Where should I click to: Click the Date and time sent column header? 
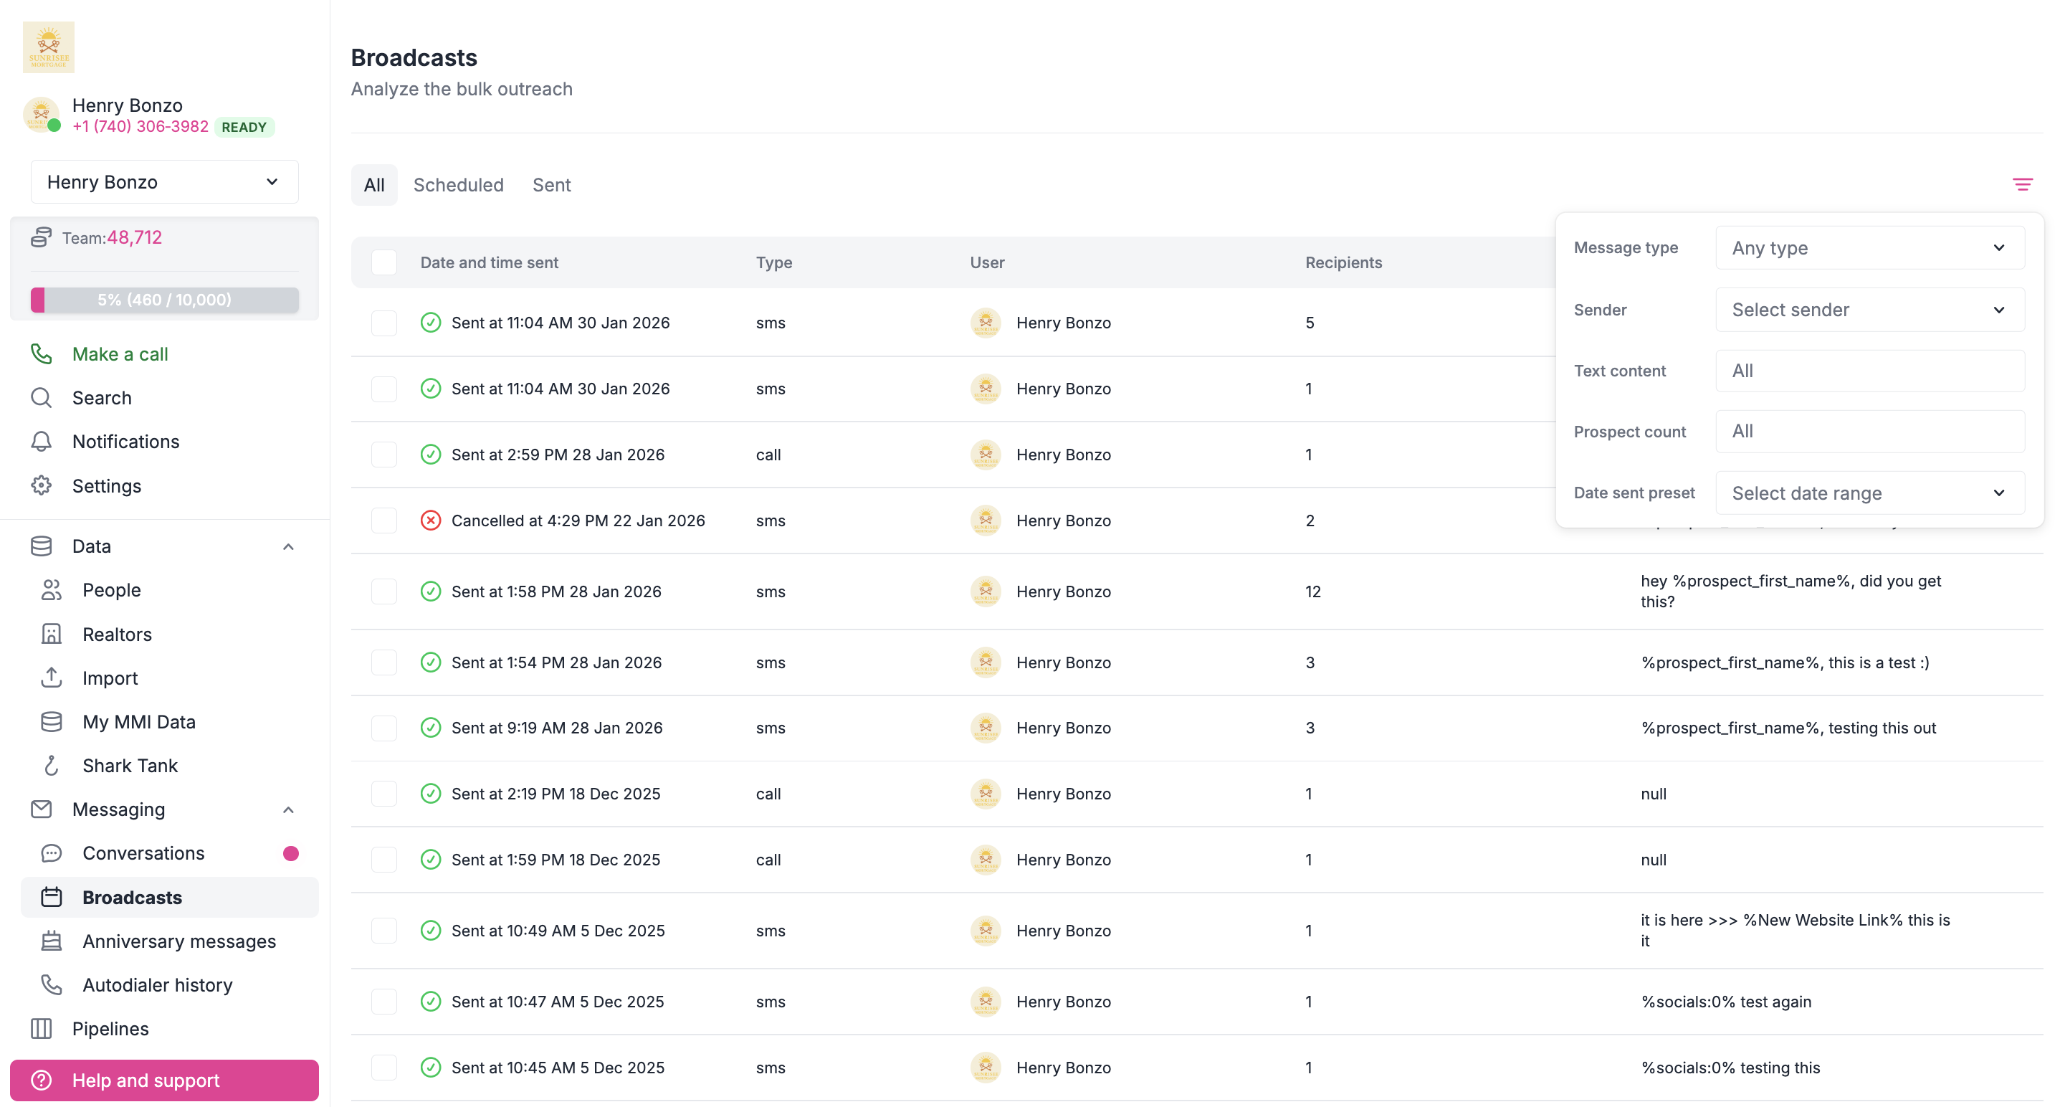(490, 262)
